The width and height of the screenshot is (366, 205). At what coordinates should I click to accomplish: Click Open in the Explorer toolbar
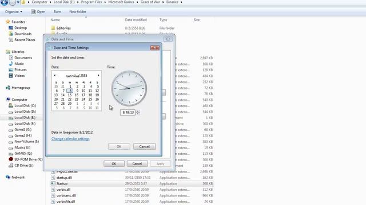click(x=38, y=11)
